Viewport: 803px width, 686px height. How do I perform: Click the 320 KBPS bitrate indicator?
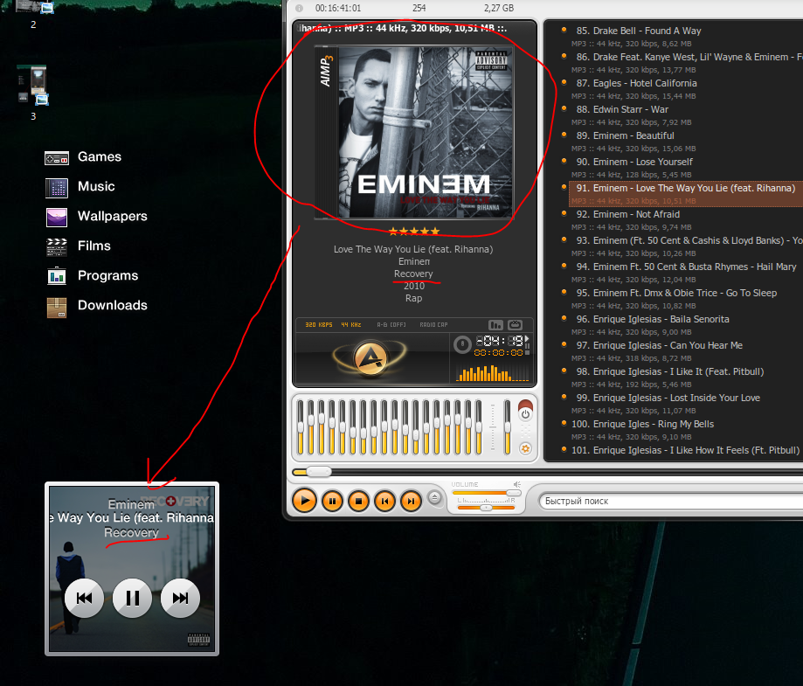319,325
